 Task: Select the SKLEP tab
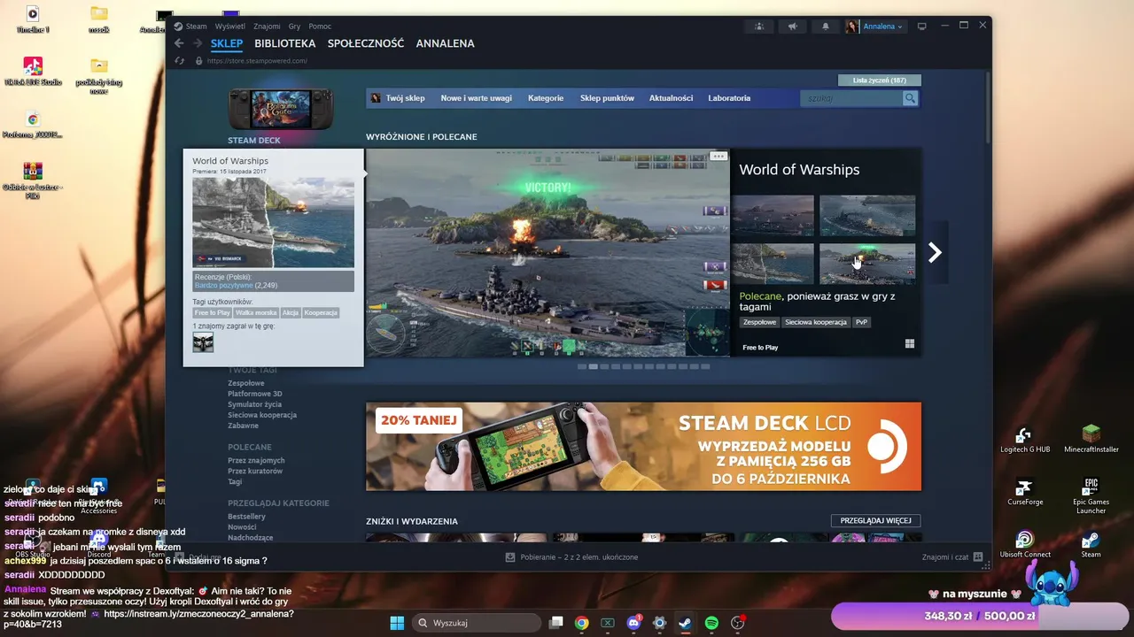227,43
